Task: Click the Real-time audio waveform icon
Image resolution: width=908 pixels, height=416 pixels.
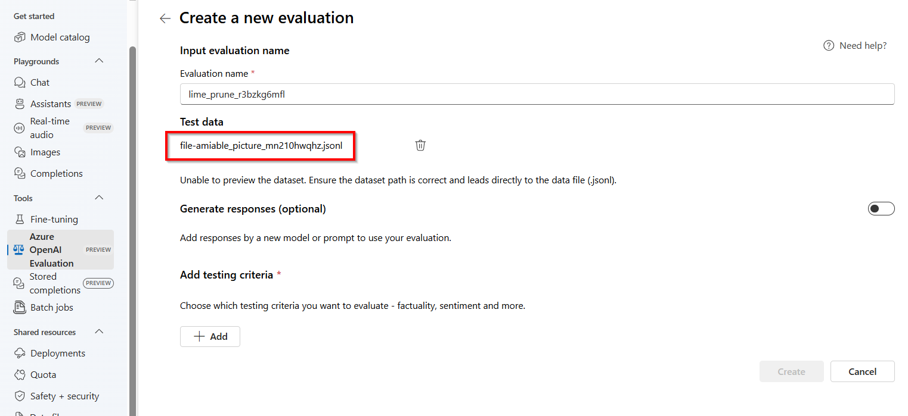Action: (x=20, y=128)
